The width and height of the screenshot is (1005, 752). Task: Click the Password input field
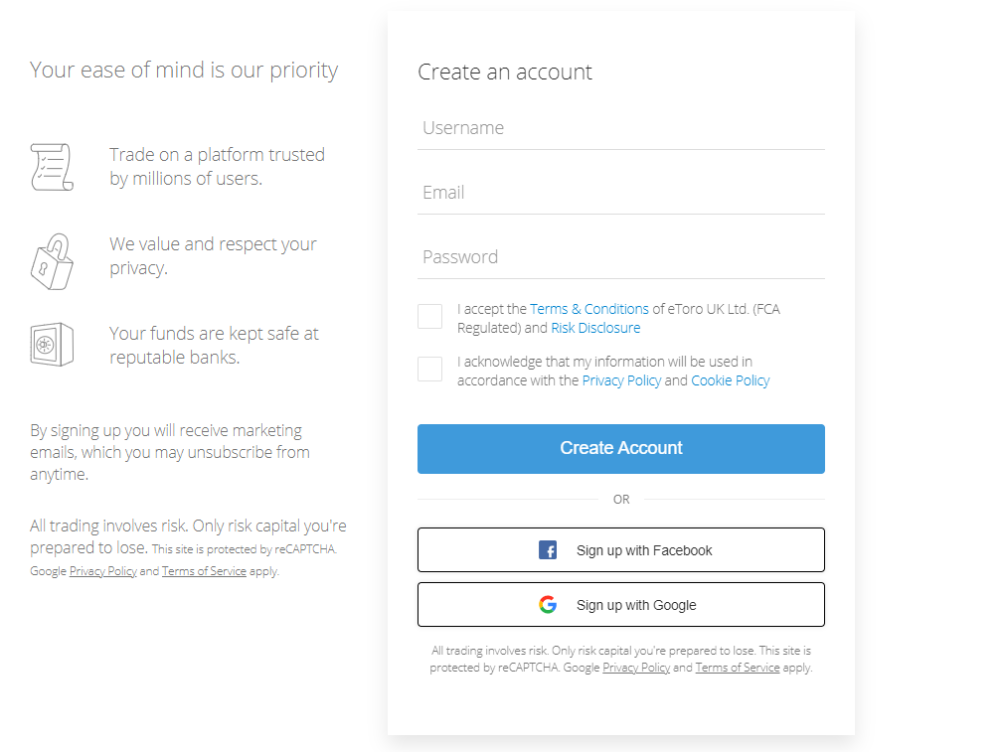620,256
